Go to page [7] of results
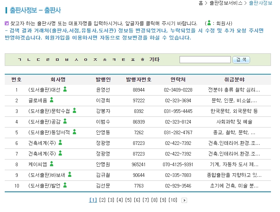280x212 pixels. point(146,200)
